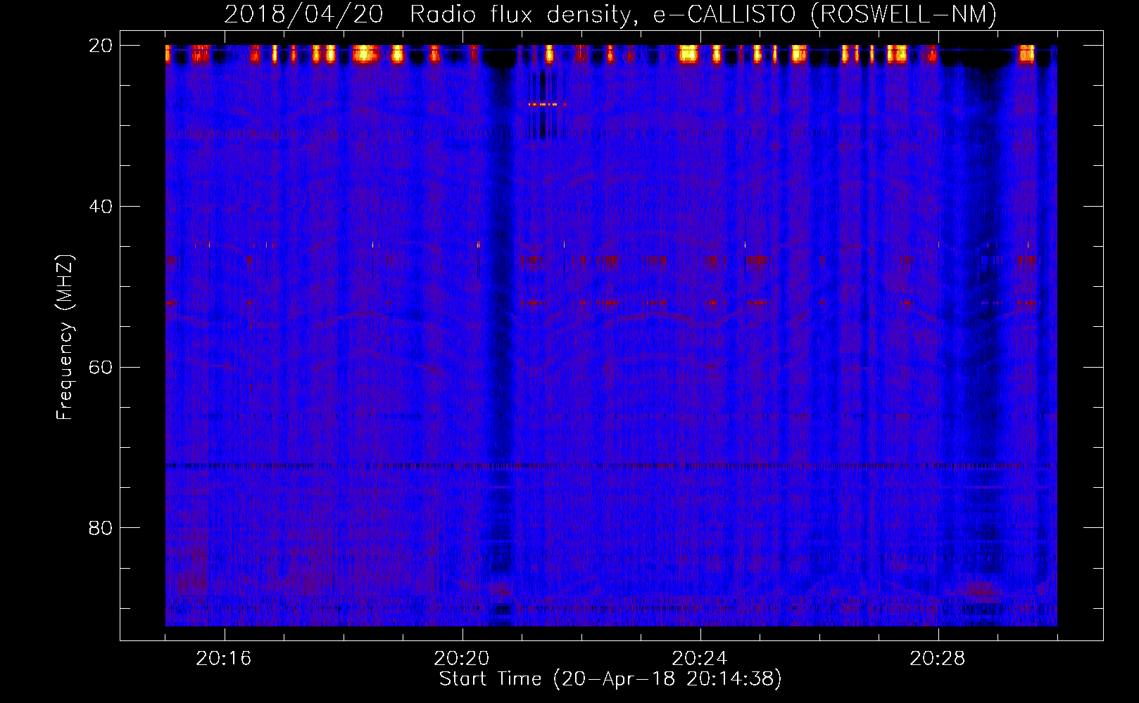Viewport: 1139px width, 703px height.
Task: Click the dark vertical dropout band after 20:20
Action: [501, 337]
